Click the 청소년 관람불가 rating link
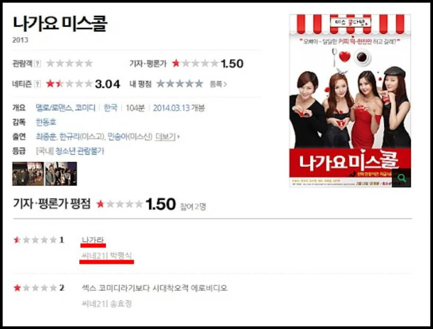 coord(80,151)
